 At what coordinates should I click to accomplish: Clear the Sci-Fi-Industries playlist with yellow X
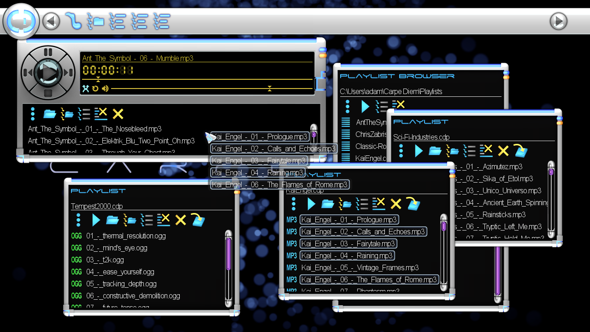503,151
